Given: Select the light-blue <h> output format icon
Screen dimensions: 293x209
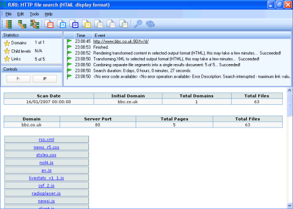Looking at the screenshot, I should pyautogui.click(x=62, y=24).
